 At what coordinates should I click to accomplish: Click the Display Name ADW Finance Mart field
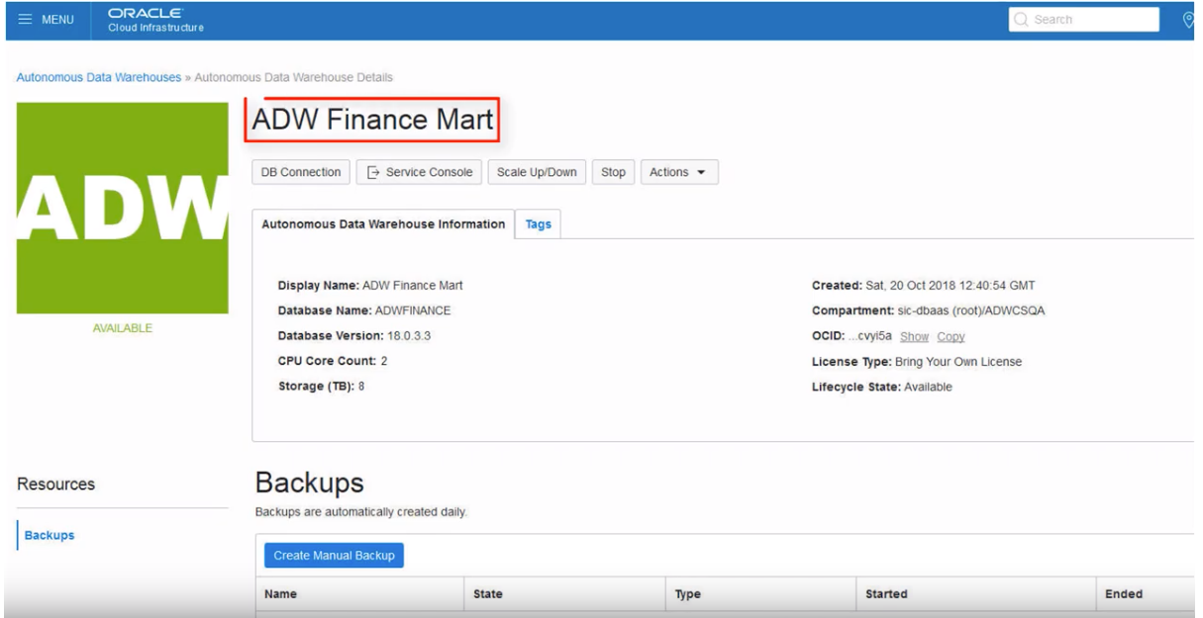(x=370, y=285)
